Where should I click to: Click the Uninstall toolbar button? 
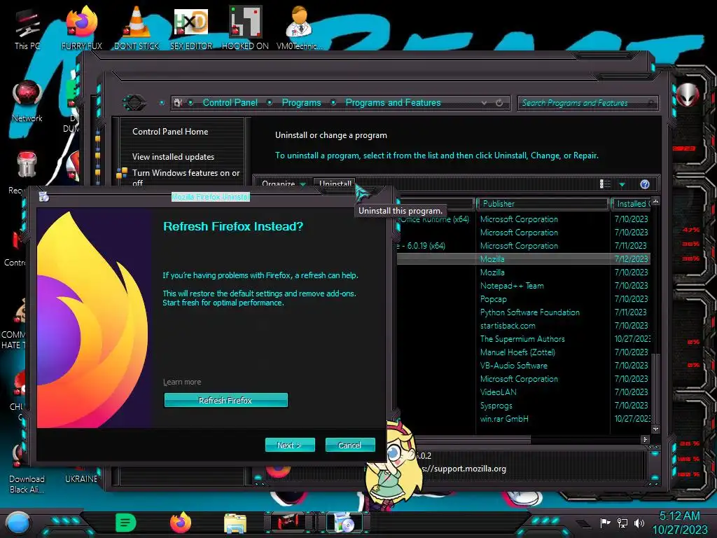[335, 184]
